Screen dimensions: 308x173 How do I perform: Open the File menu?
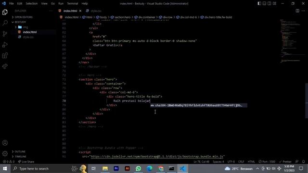pyautogui.click(x=12, y=3)
